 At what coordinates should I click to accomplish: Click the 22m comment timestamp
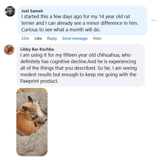[x=25, y=38]
